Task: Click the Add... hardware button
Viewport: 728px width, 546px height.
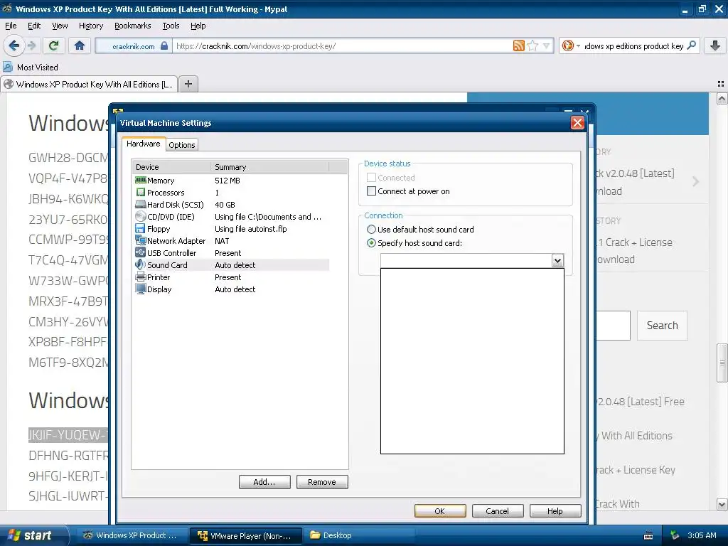Action: 264,482
